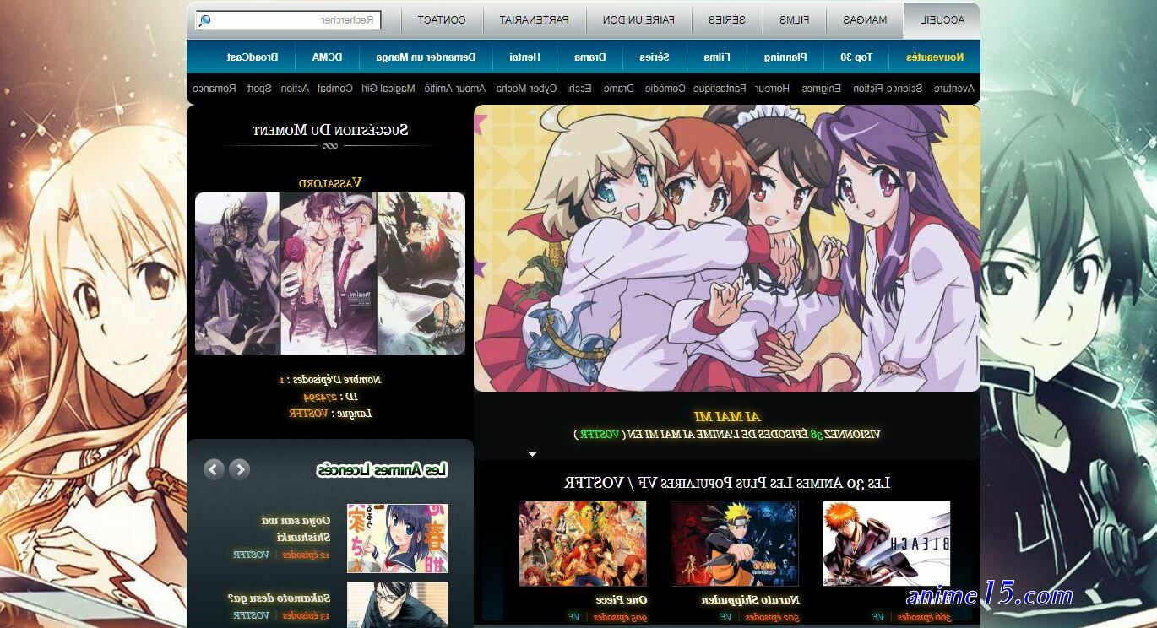Viewport: 1157px width, 628px height.
Task: Choose Séries in the blue menu
Action: tap(654, 57)
